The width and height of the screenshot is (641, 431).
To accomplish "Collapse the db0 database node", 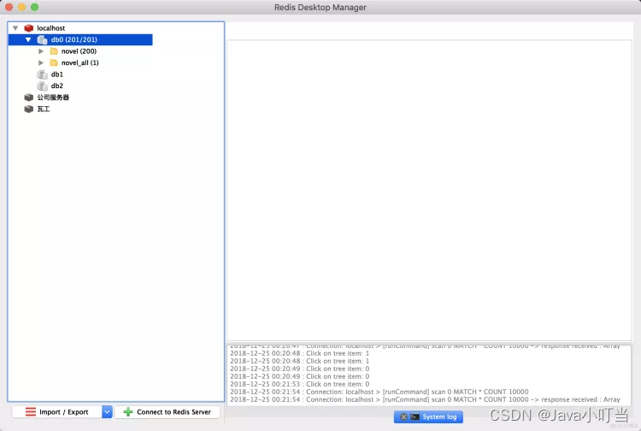I will tap(28, 39).
